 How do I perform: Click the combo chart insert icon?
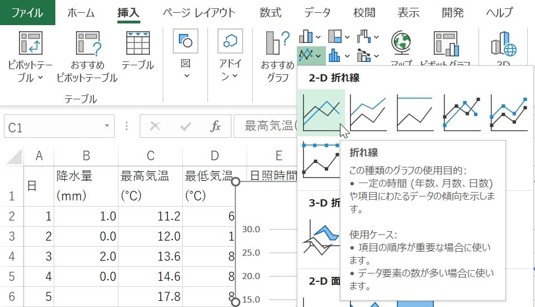click(x=364, y=55)
